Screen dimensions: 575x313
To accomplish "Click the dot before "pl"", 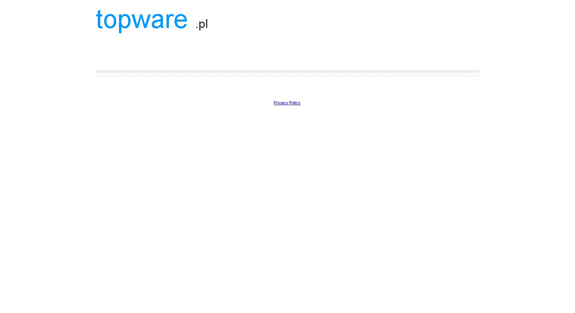I will pos(197,28).
